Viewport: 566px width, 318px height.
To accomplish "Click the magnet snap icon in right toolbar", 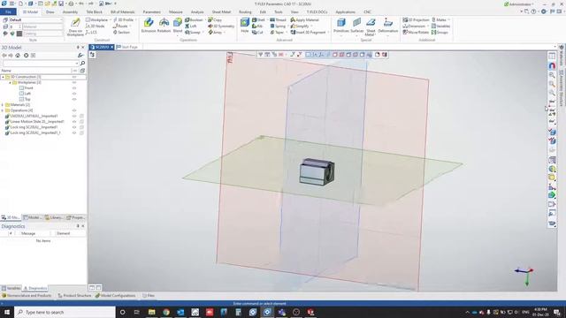I will click(x=552, y=65).
